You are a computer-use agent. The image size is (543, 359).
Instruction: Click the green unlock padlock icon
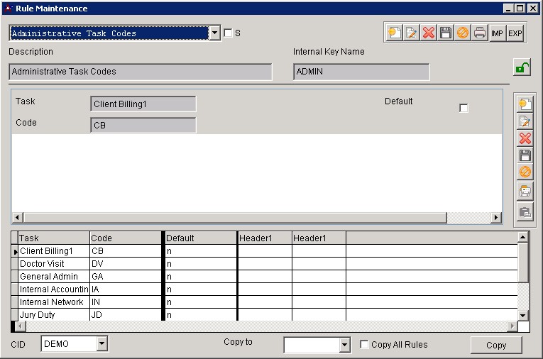pos(522,68)
